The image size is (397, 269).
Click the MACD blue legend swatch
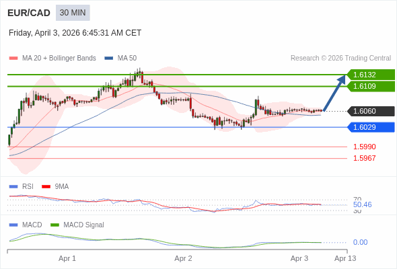(x=13, y=225)
